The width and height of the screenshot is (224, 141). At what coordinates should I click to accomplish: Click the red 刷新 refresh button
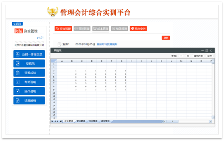[x=166, y=38]
